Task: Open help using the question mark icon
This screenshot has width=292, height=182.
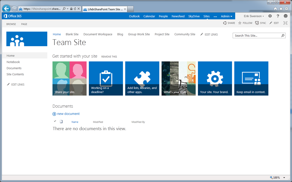Action: click(277, 16)
